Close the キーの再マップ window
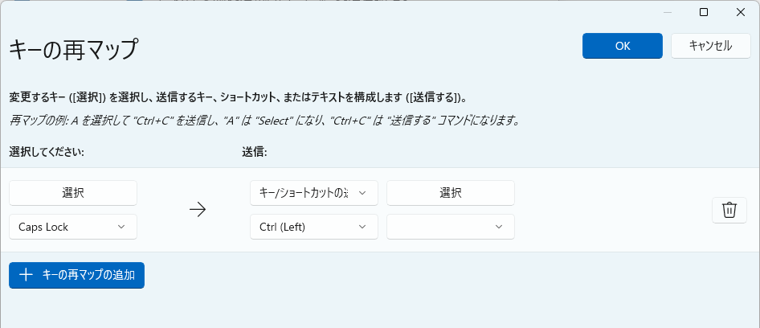The height and width of the screenshot is (328, 760). point(740,12)
